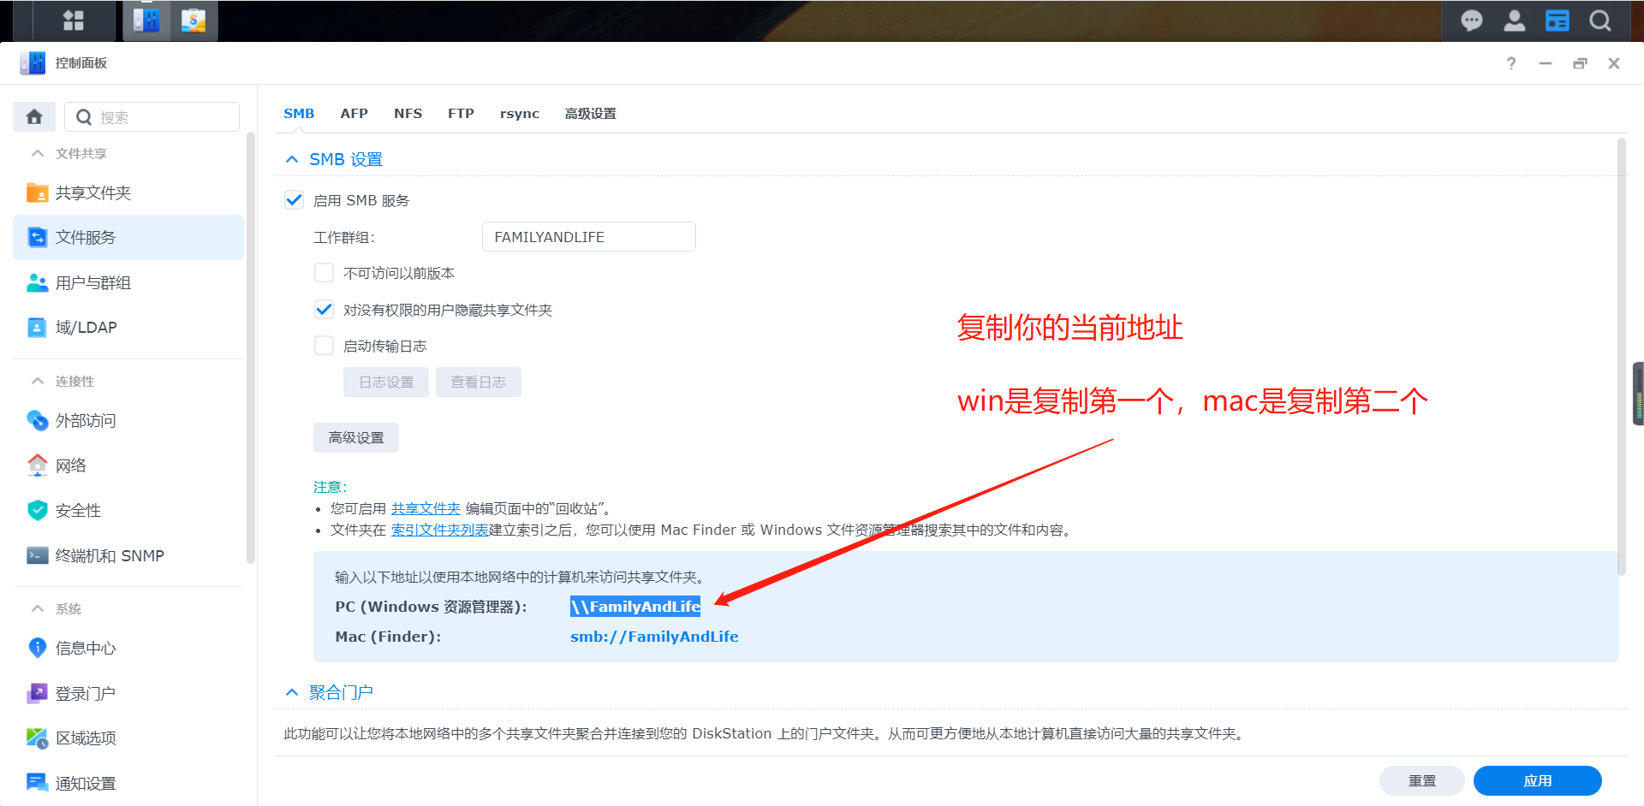
Task: Switch to the AFP tab
Action: click(354, 113)
